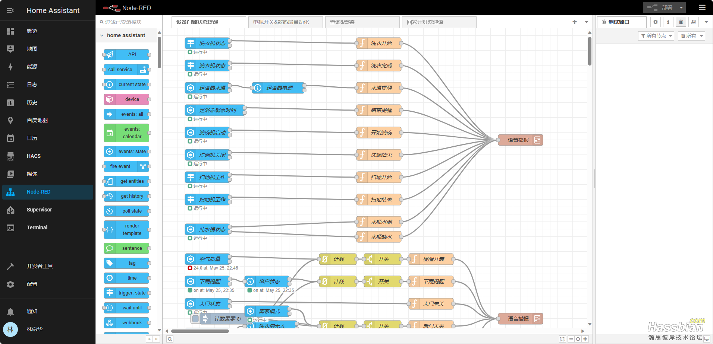The image size is (713, 344).
Task: Select the 足浴器电源 current state node
Action: [x=278, y=88]
